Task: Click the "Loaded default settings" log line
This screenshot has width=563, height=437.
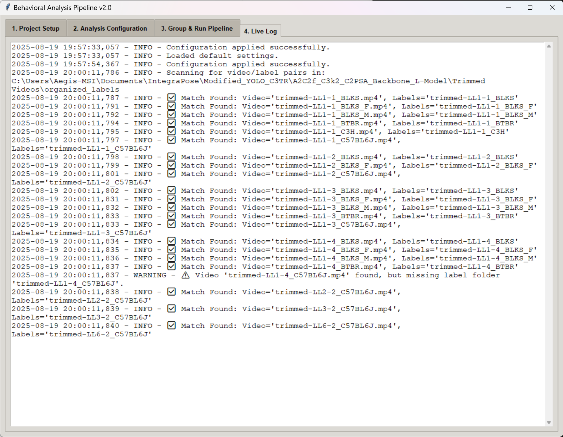Action: click(x=222, y=56)
